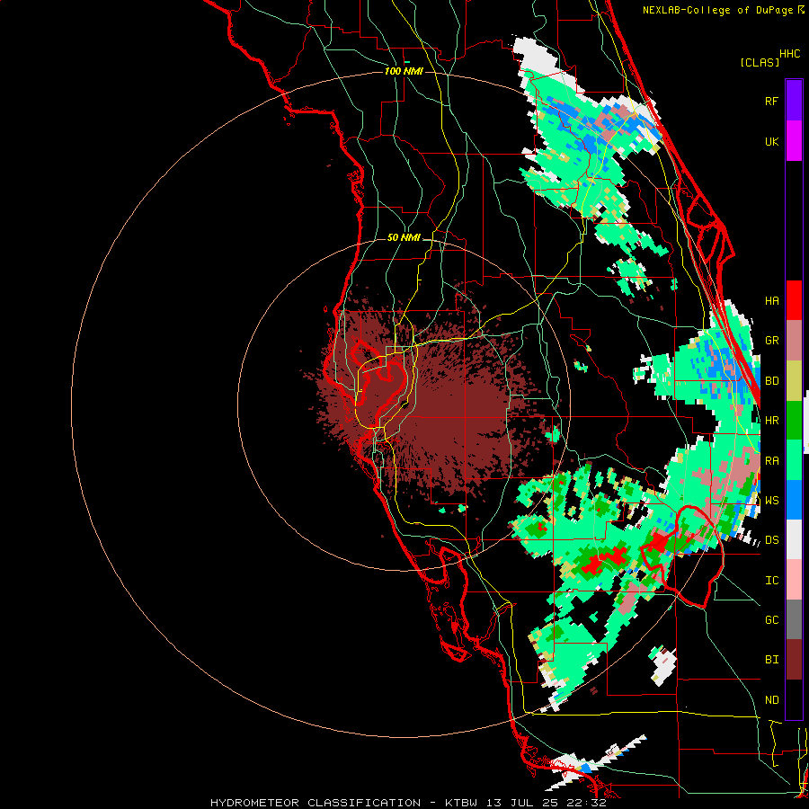
Task: Click the WS legend label
Action: pyautogui.click(x=771, y=501)
